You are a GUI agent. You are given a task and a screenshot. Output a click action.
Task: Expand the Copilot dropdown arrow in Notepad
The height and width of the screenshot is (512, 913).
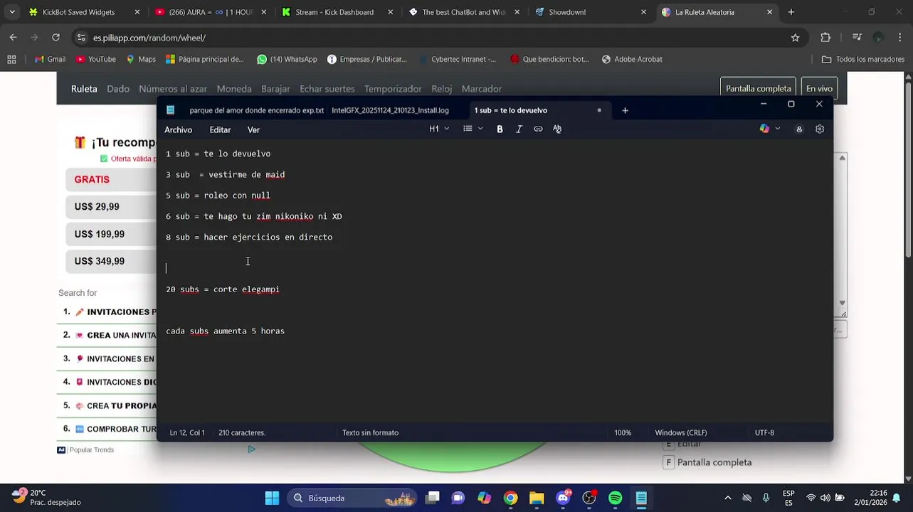click(x=777, y=129)
